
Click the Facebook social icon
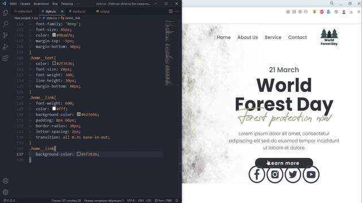[257, 174]
